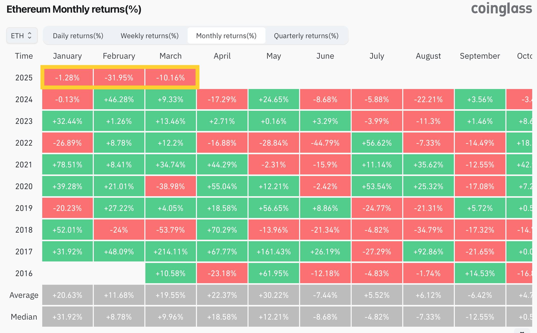Click the May average +30.22% cell

(274, 295)
